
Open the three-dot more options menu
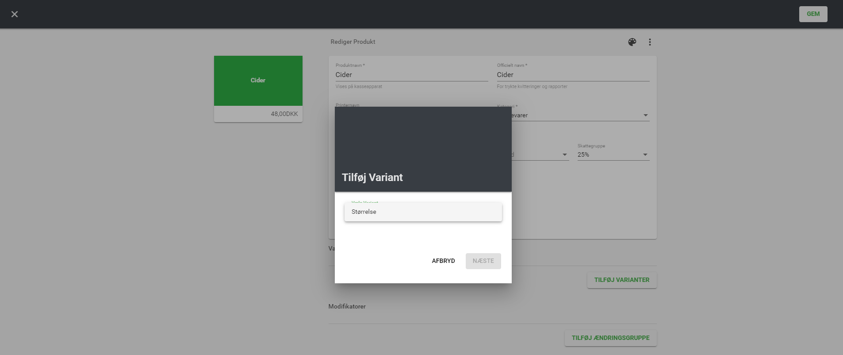click(x=650, y=42)
